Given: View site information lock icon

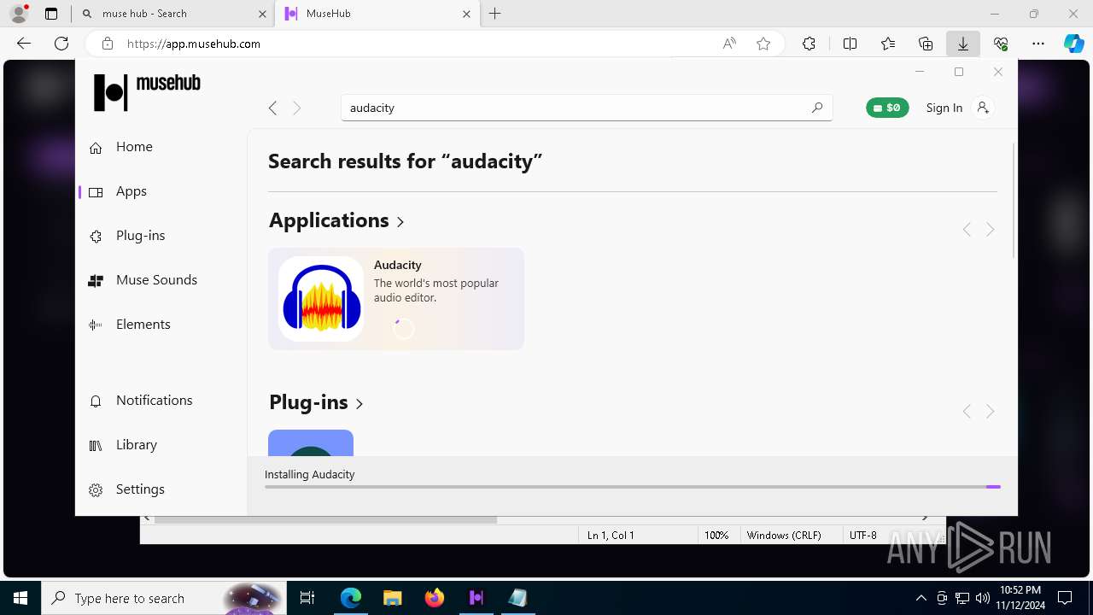Looking at the screenshot, I should (107, 44).
